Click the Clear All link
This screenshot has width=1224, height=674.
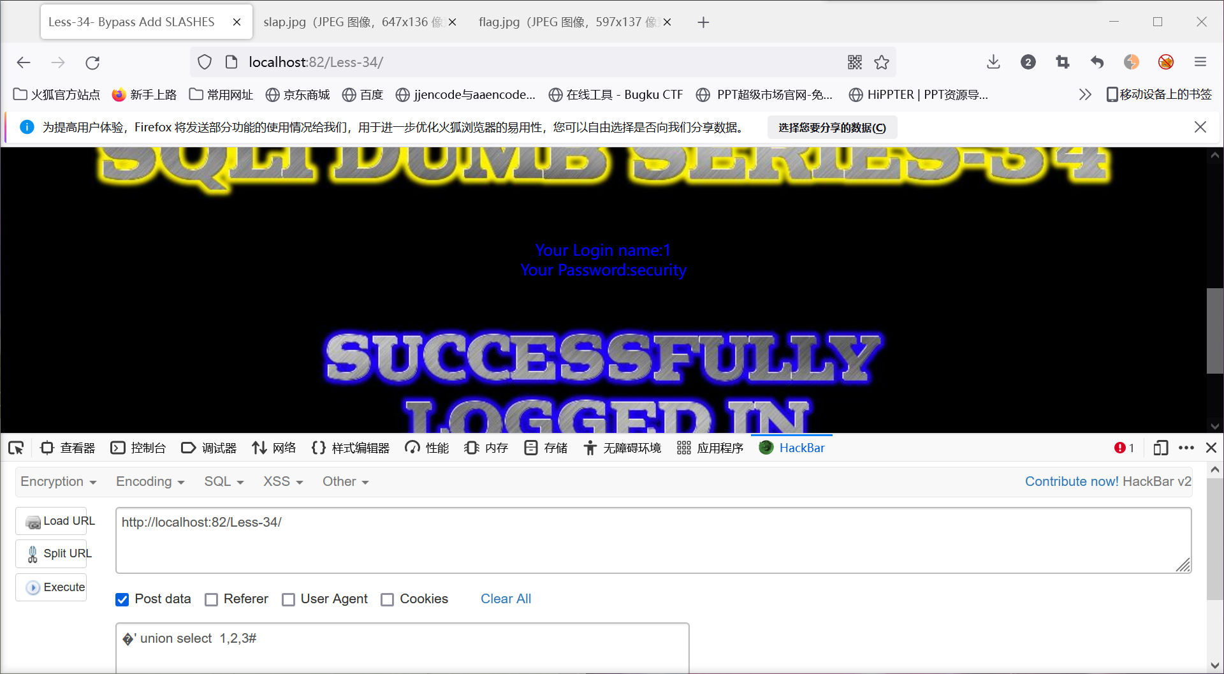(x=506, y=599)
